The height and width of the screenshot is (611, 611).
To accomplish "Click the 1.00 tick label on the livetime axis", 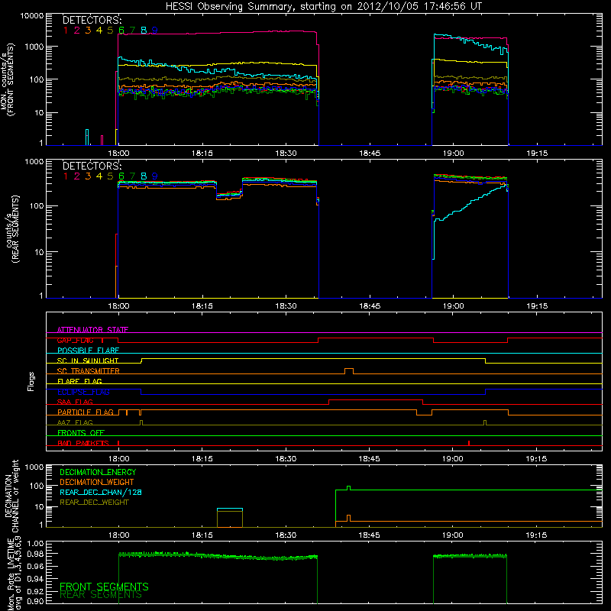I will (35, 543).
